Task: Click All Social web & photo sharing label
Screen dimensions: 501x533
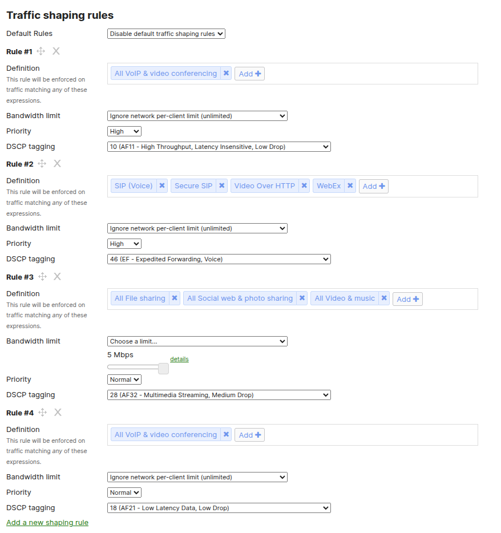Action: pyautogui.click(x=240, y=298)
